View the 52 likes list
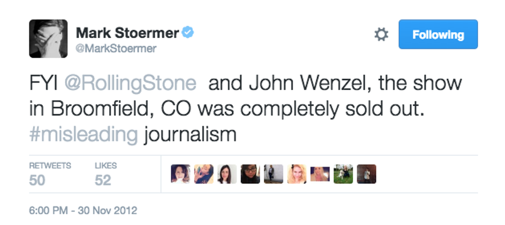 coord(106,175)
